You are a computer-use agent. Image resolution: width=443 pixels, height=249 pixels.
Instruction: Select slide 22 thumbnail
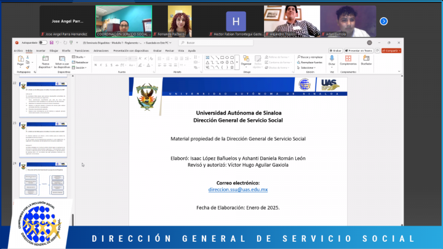43,100
